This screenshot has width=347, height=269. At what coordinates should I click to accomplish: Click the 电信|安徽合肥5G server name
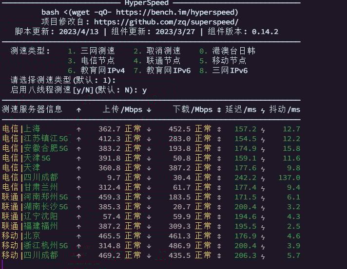pos(35,148)
